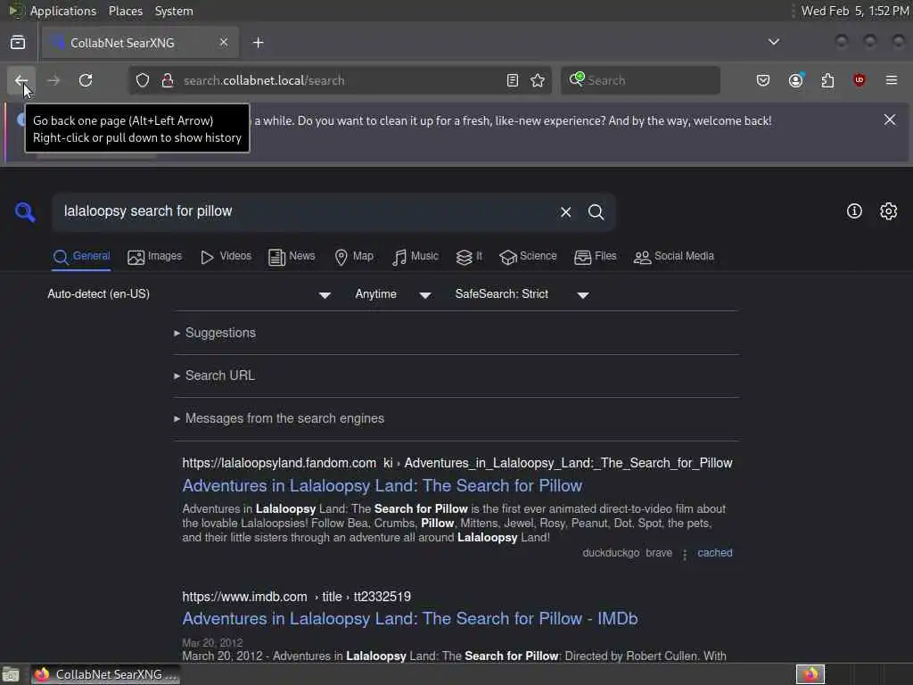Reload the current page
This screenshot has width=913, height=685.
coord(86,80)
